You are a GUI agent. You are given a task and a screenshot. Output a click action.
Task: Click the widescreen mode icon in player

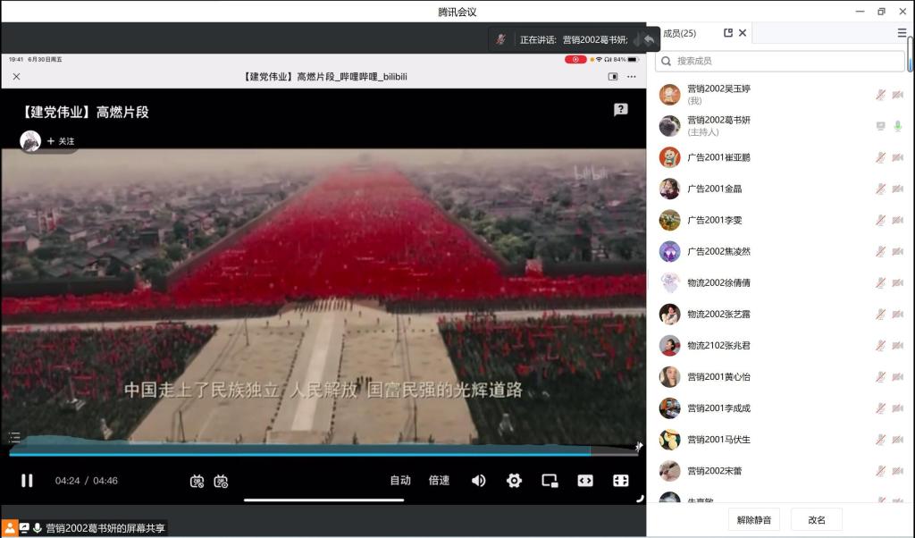[585, 481]
